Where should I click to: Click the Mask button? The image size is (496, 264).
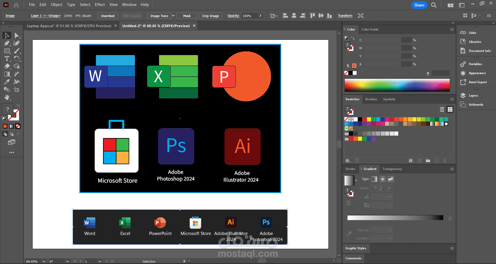(187, 16)
